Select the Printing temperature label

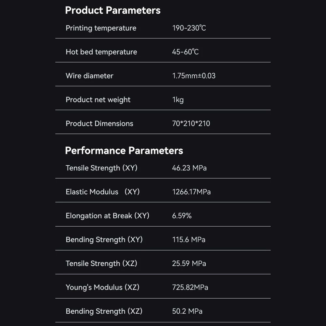101,28
